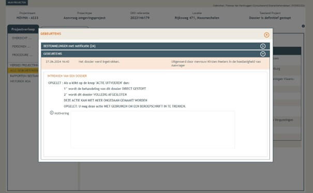313x193 pixels.
Task: Click the Bestemmelingen met notificatie (24) title
Action: click(x=69, y=46)
